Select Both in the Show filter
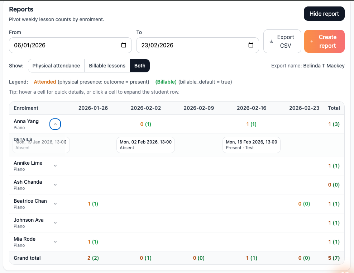 point(140,66)
